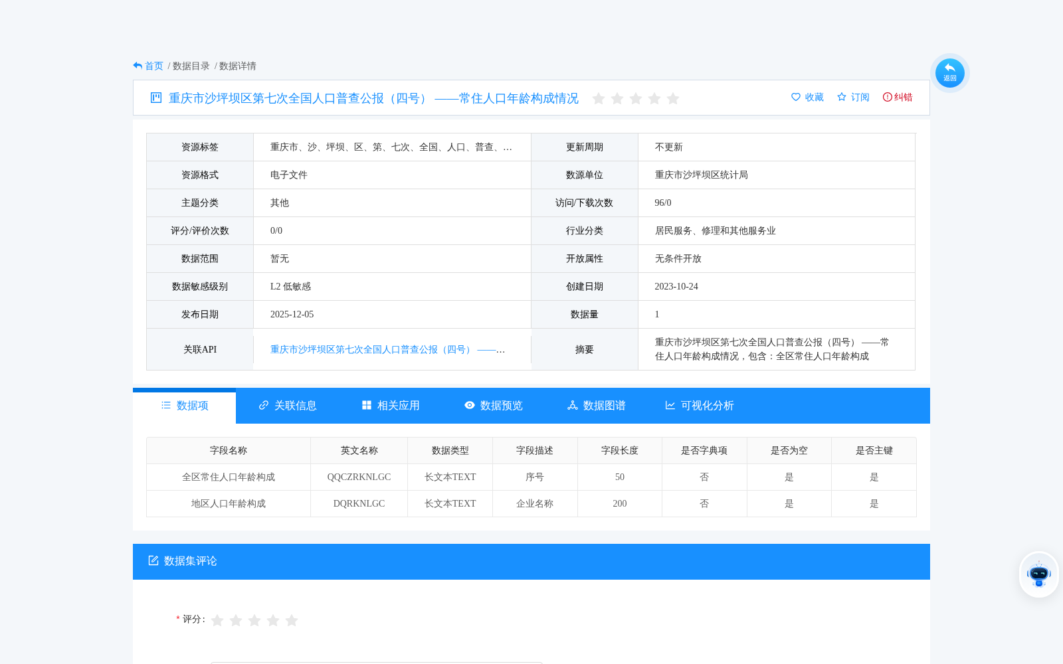
Task: Click the 2025-12-05 publish date
Action: click(x=292, y=314)
